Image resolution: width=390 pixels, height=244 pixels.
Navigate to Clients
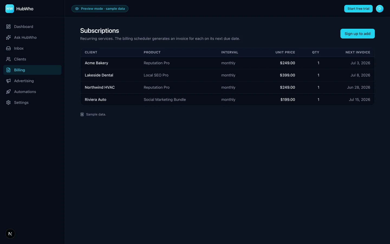tap(32, 59)
